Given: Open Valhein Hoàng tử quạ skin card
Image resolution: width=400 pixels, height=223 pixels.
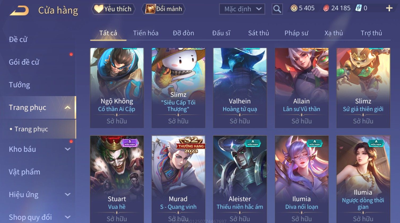Looking at the screenshot, I should point(240,88).
